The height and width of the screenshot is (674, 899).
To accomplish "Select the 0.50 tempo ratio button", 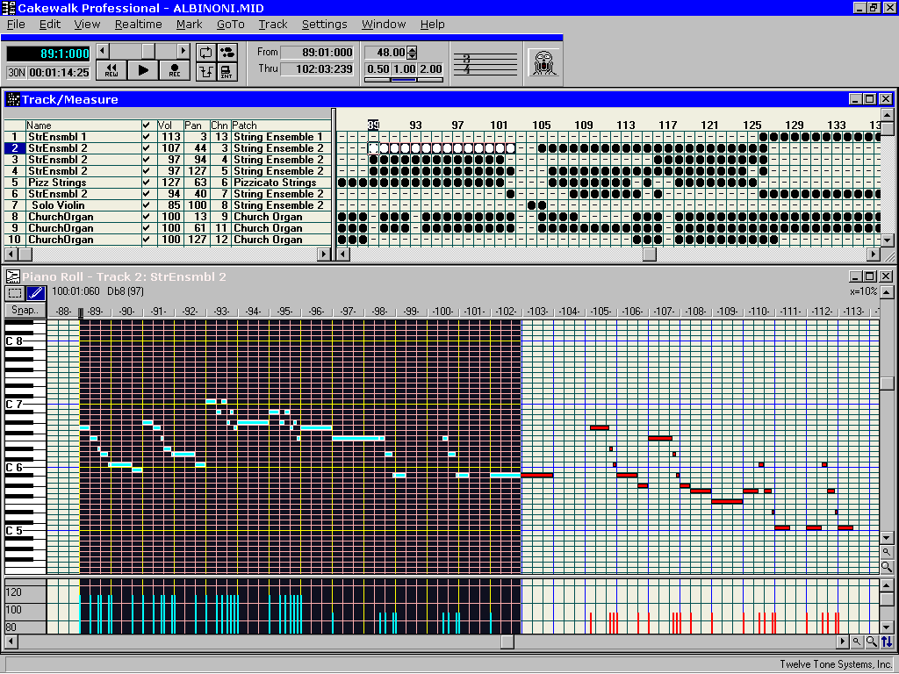I will point(378,69).
